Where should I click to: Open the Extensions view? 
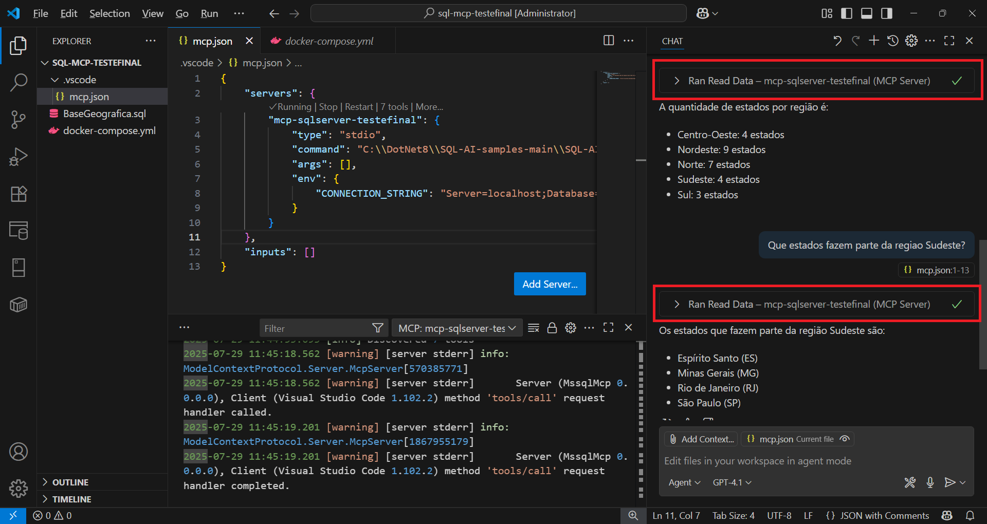pos(19,194)
